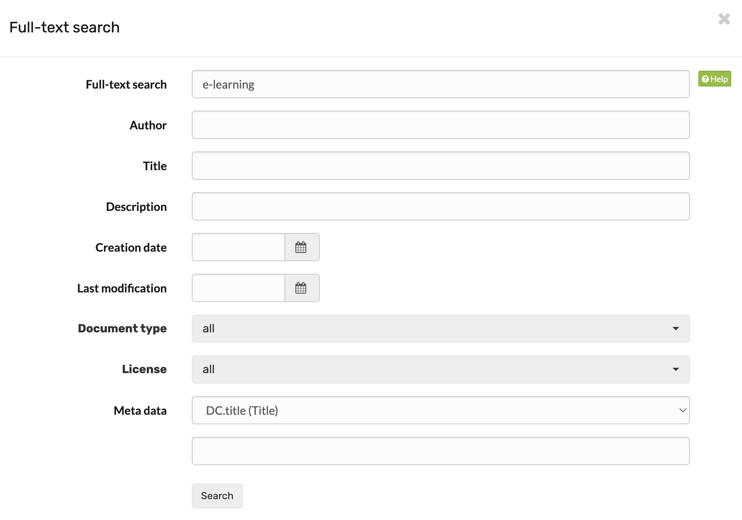Click the question mark inside the Help badge
Screen dimensions: 742x520
click(x=705, y=79)
